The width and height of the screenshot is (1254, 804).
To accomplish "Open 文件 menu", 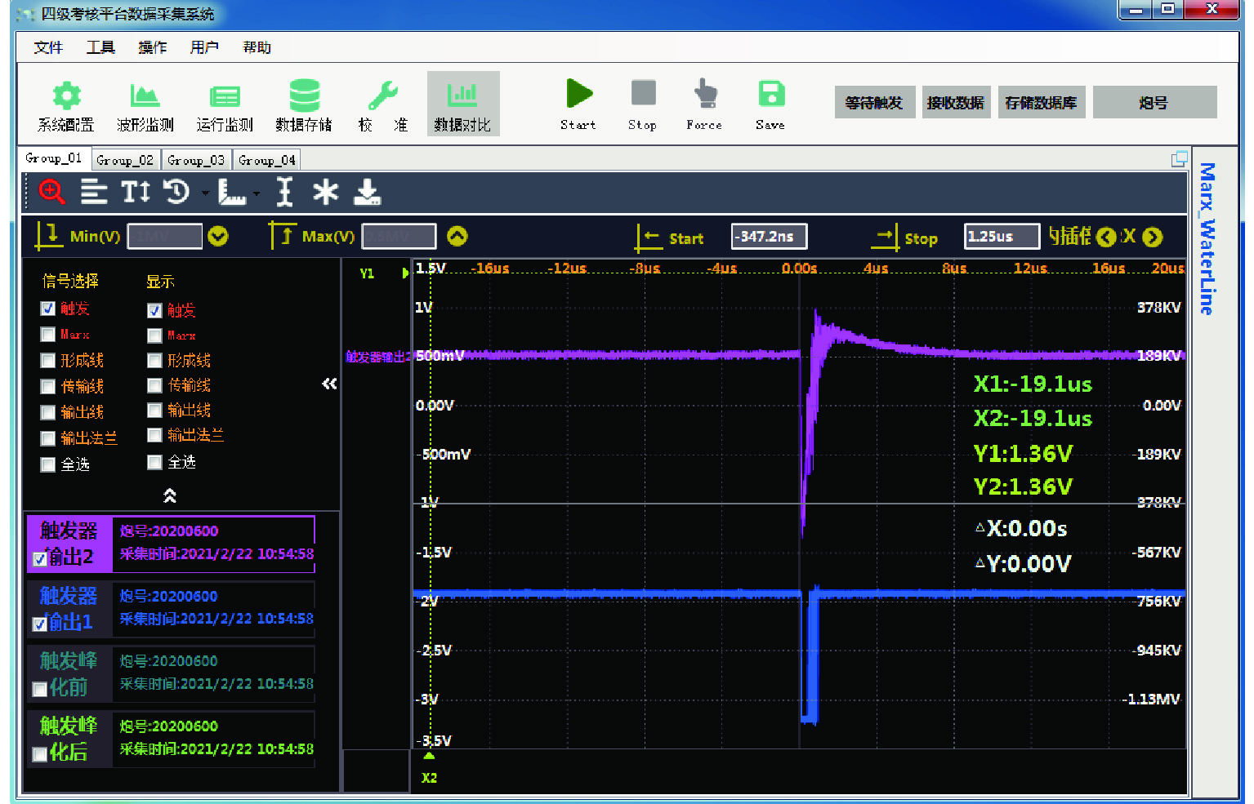I will pos(48,47).
